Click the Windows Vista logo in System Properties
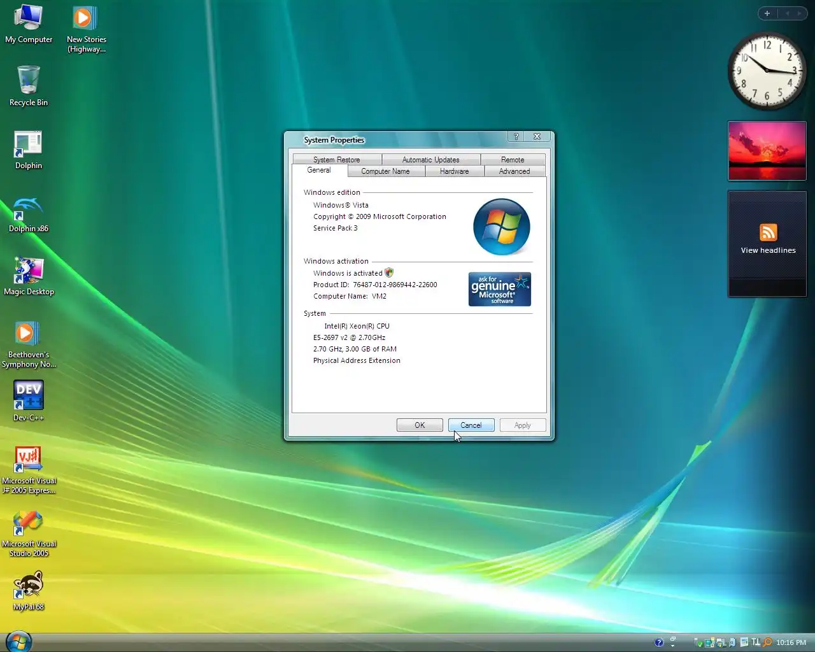 click(x=502, y=227)
